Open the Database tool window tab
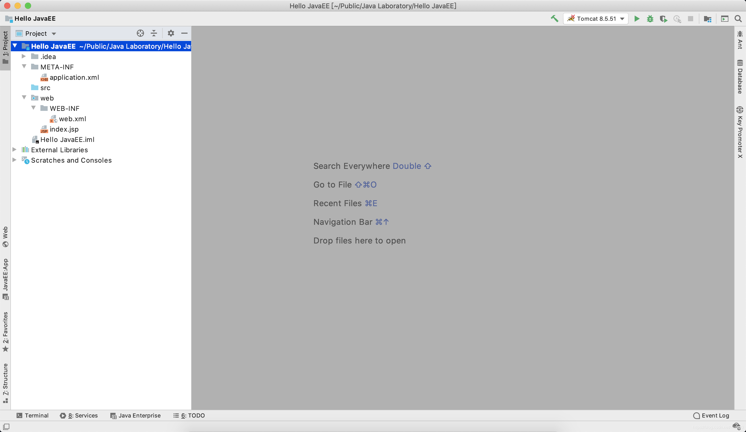Image resolution: width=746 pixels, height=432 pixels. [740, 76]
